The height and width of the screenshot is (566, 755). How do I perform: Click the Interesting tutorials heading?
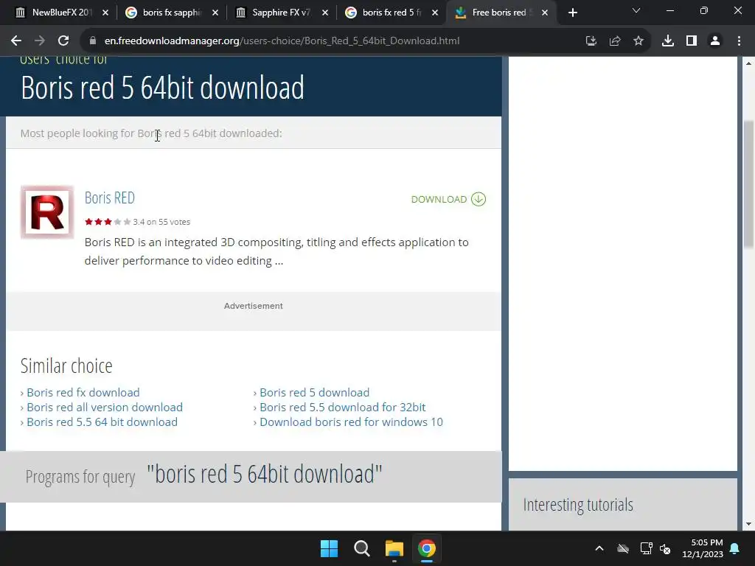(x=578, y=505)
